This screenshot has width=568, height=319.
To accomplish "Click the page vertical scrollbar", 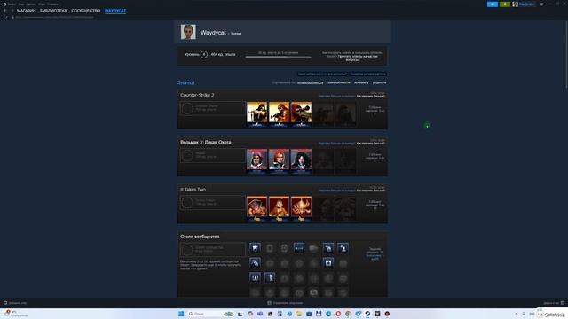I will 566,54.
